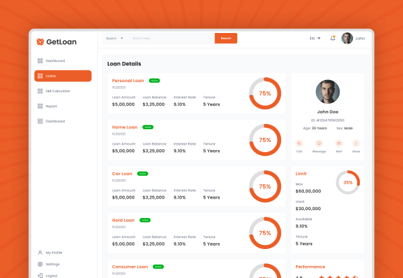403x278 pixels.
Task: Click the Message icon under John Doe
Action: 319,143
